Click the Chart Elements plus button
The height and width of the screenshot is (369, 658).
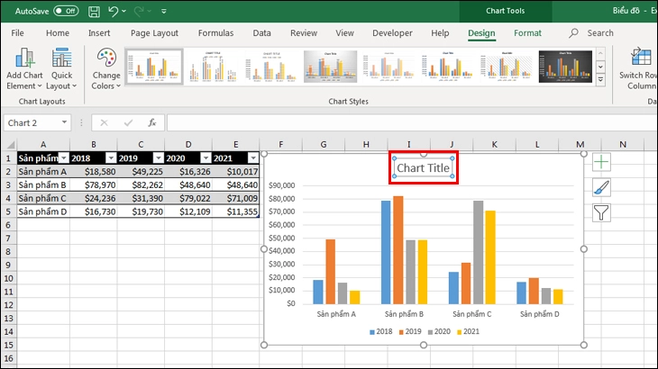tap(602, 163)
